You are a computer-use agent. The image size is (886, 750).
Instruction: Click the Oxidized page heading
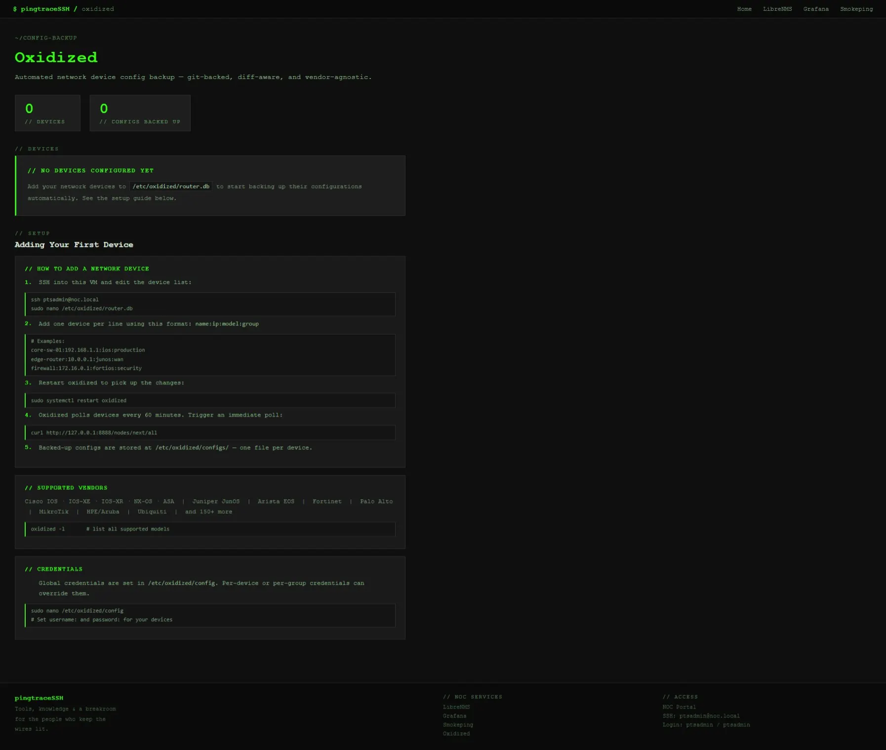(x=56, y=57)
